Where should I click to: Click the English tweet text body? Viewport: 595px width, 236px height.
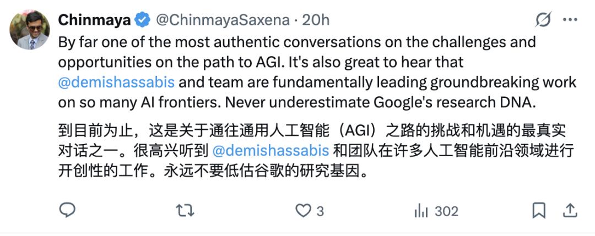point(317,73)
